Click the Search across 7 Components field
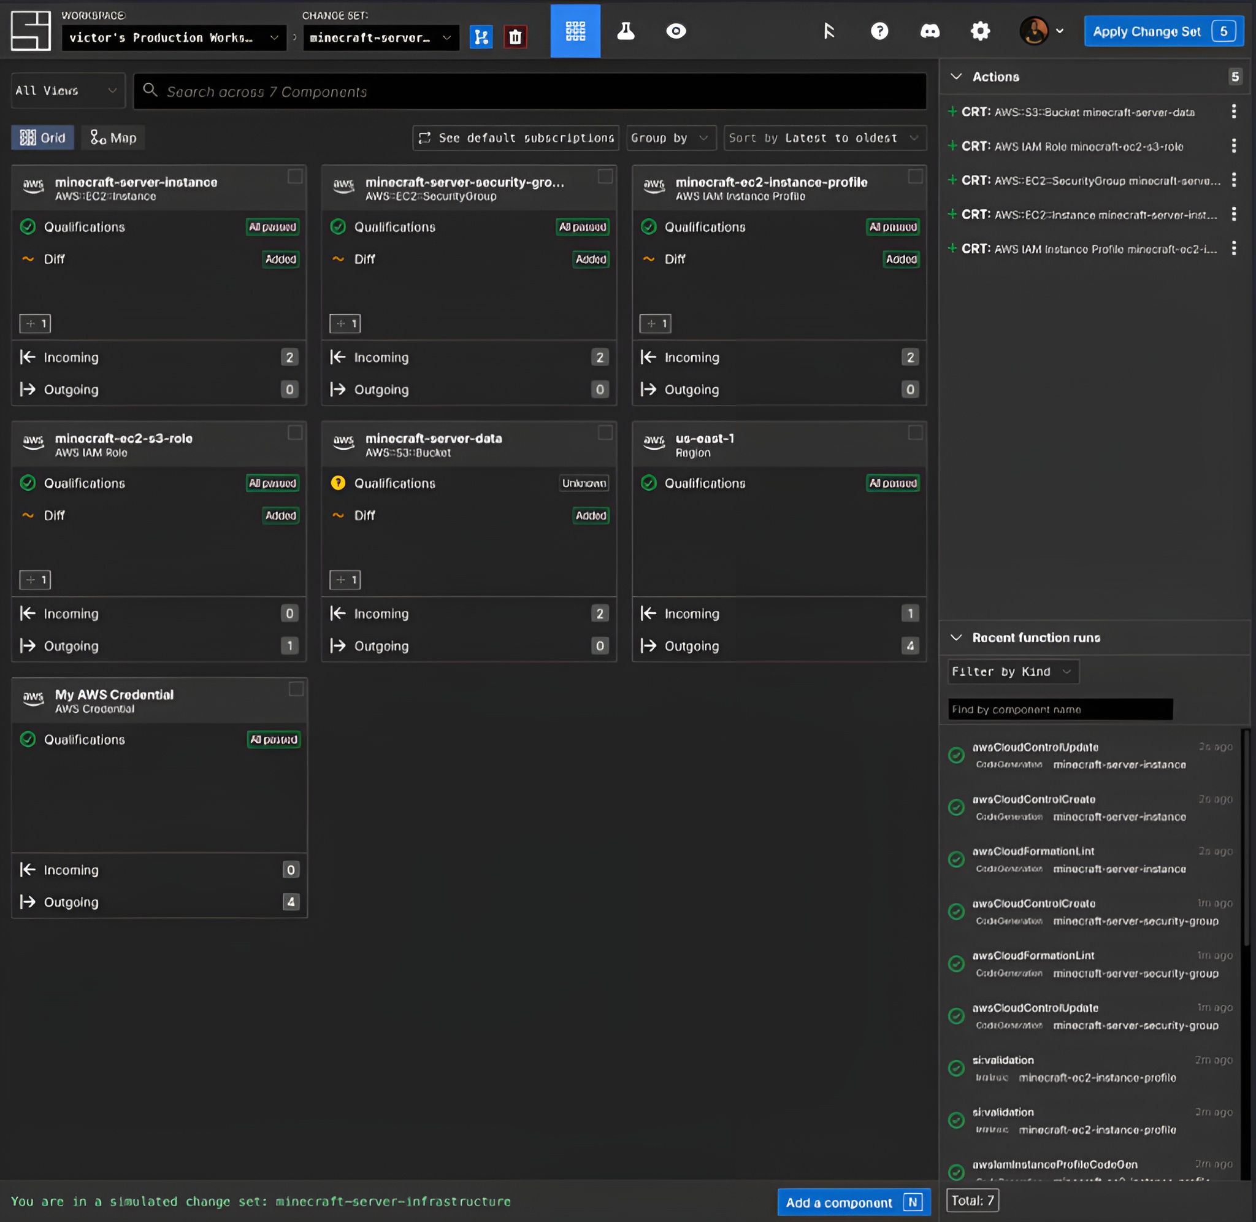Screen dimensions: 1256x1222 [530, 91]
